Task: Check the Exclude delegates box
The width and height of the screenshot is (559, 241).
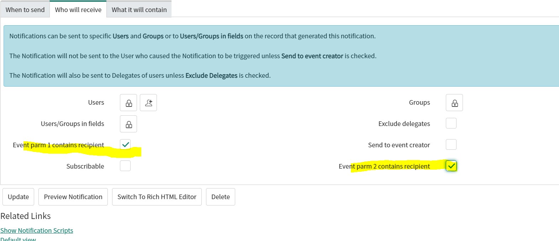Action: point(451,123)
